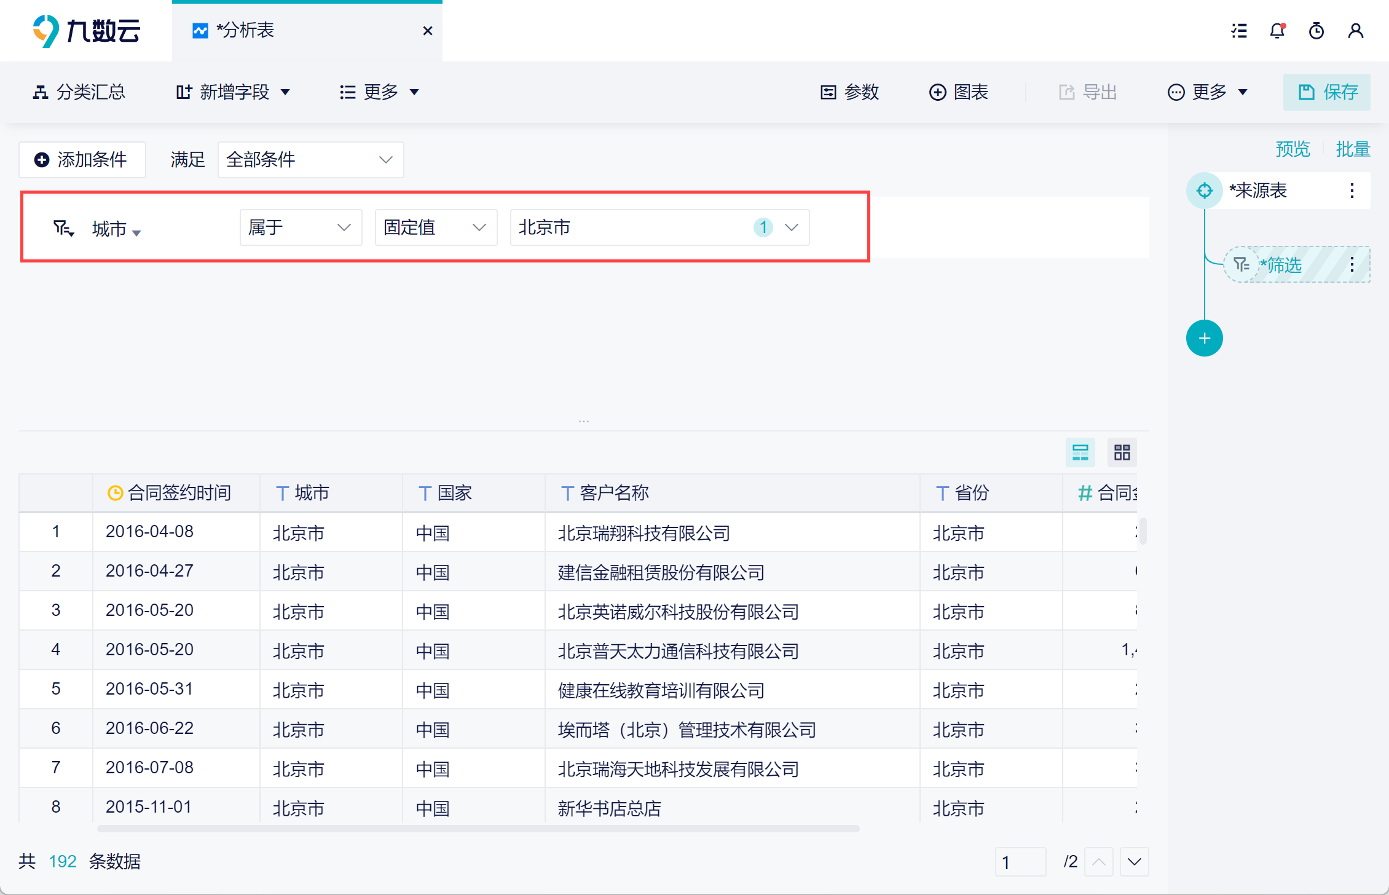The height and width of the screenshot is (895, 1389).
Task: Click the teal plus add-step button
Action: pyautogui.click(x=1204, y=338)
